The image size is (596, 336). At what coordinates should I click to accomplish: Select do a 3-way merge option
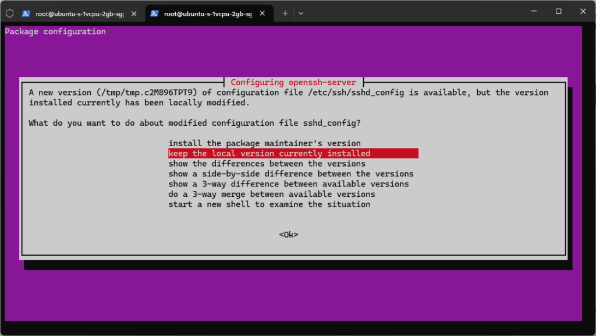point(271,194)
